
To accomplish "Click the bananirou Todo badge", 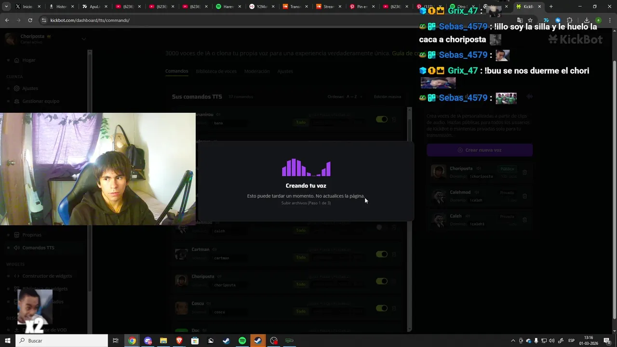I will pyautogui.click(x=301, y=122).
